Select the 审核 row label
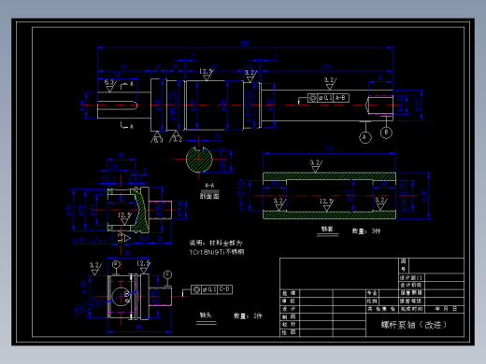486x364 pixels. pos(289,301)
